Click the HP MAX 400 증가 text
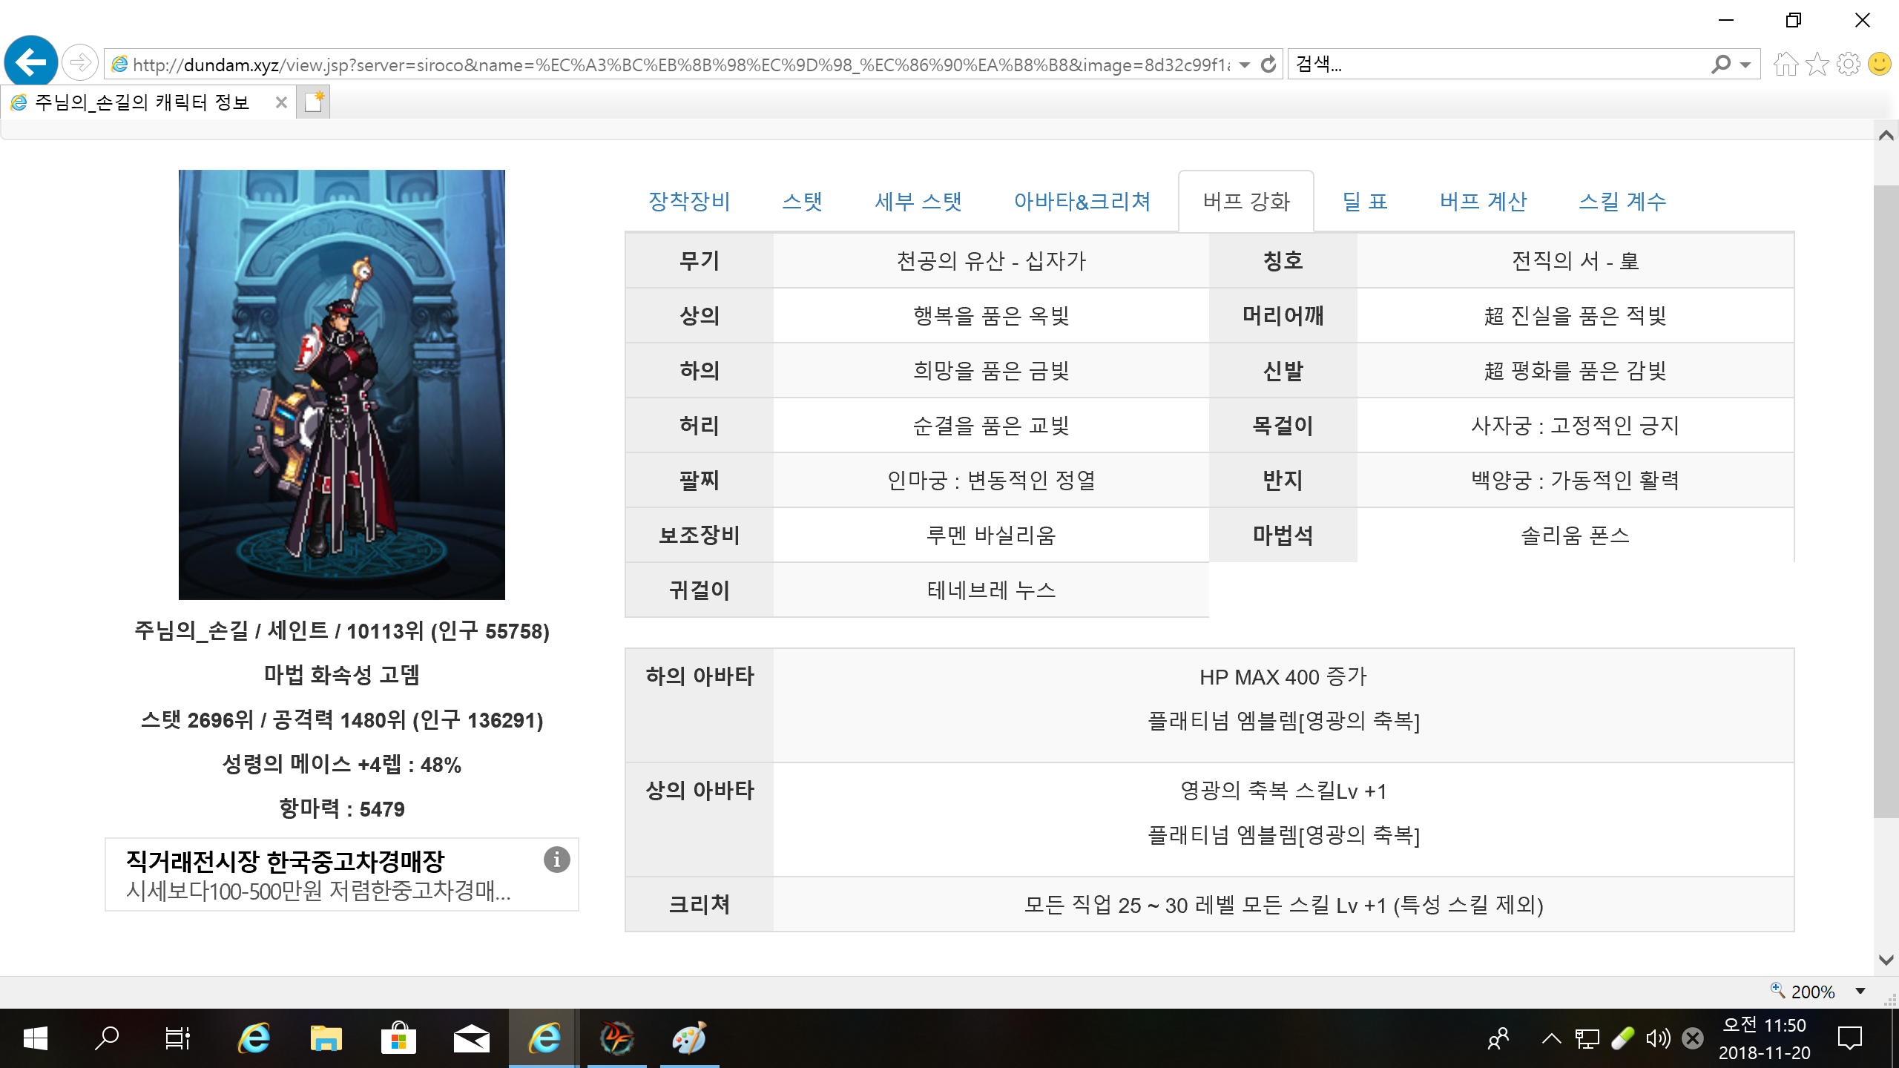Screen dimensions: 1899x1068 pyautogui.click(x=1283, y=677)
